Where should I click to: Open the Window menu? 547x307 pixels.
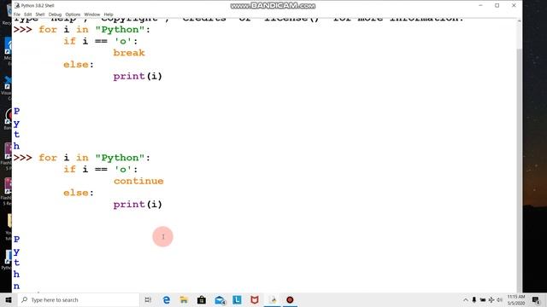pyautogui.click(x=92, y=14)
